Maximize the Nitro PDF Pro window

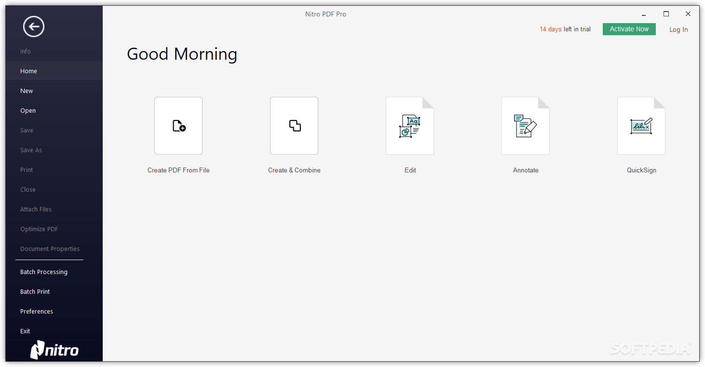[x=666, y=14]
